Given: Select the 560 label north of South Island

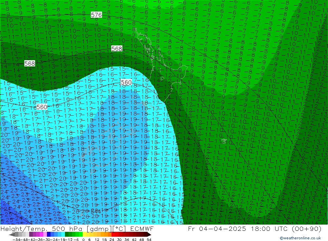Looking at the screenshot, I should (x=126, y=82).
